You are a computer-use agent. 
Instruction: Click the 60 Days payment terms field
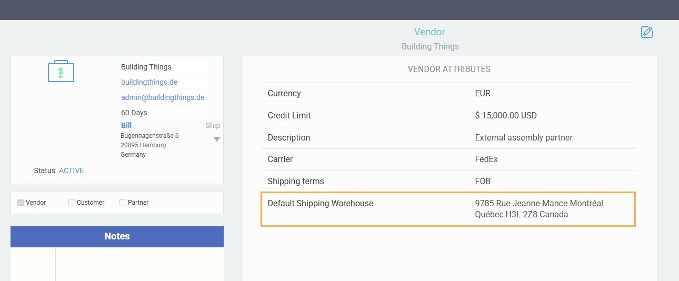click(134, 113)
